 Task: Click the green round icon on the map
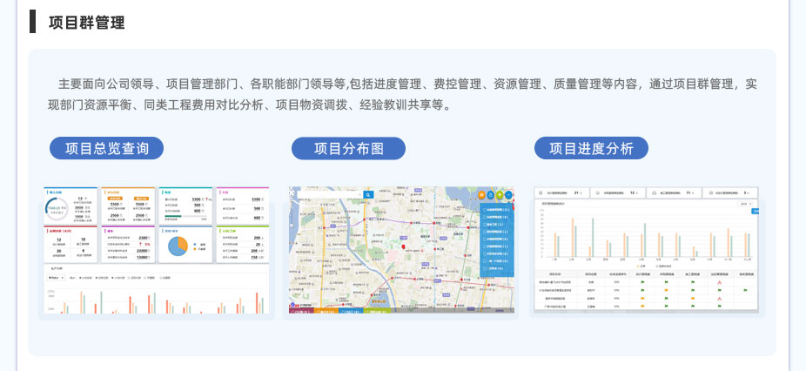pos(500,195)
